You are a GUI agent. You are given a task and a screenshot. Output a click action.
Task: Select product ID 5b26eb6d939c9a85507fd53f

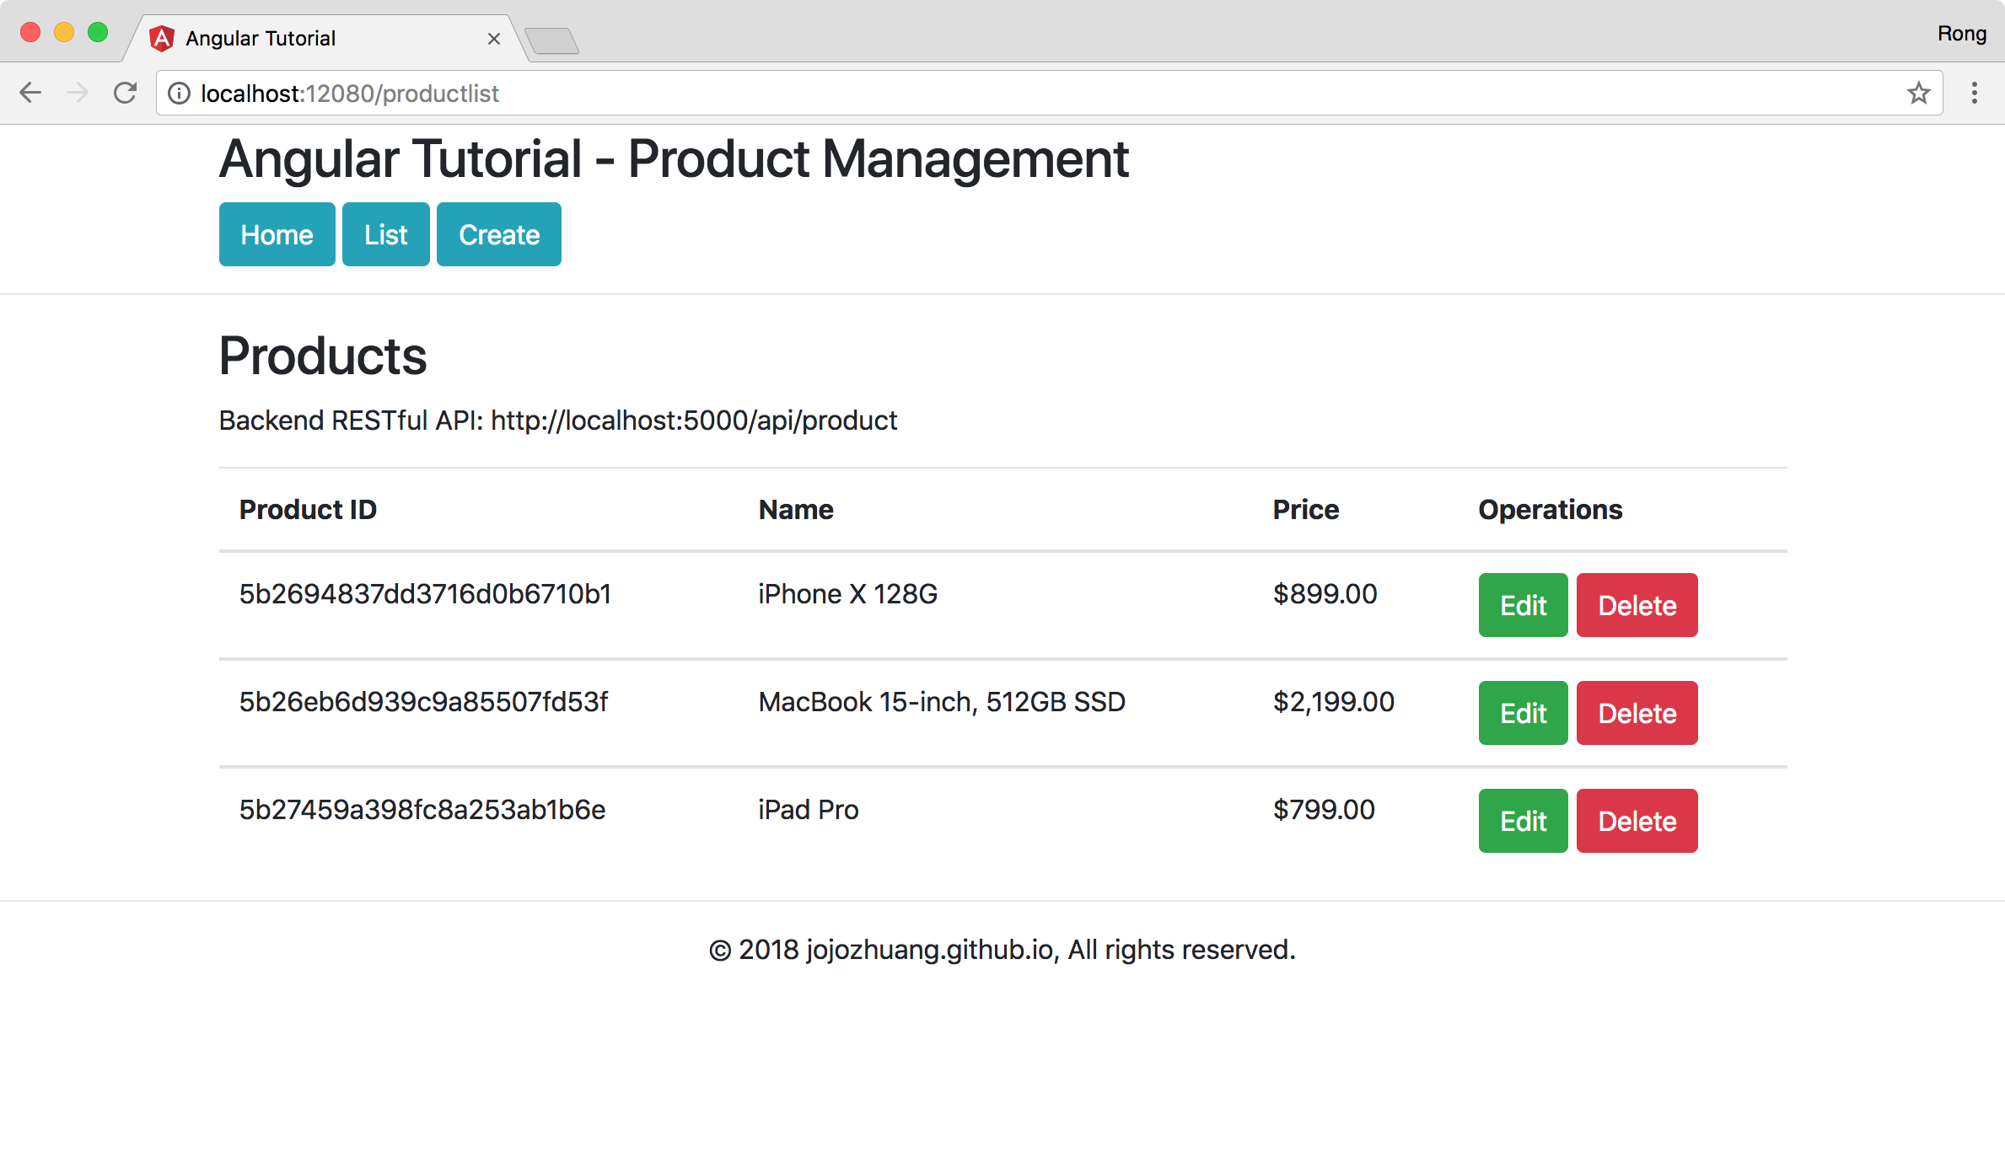click(423, 702)
